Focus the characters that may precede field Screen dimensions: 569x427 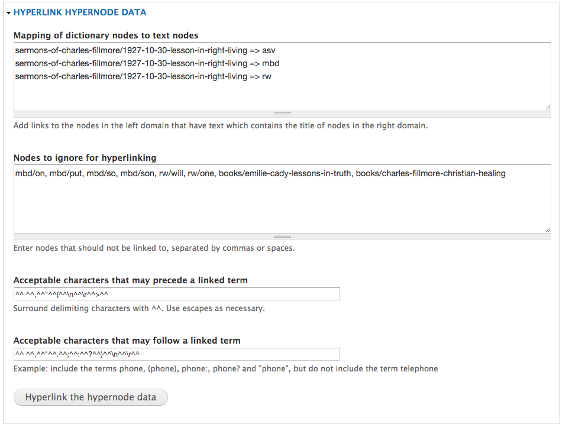(177, 294)
